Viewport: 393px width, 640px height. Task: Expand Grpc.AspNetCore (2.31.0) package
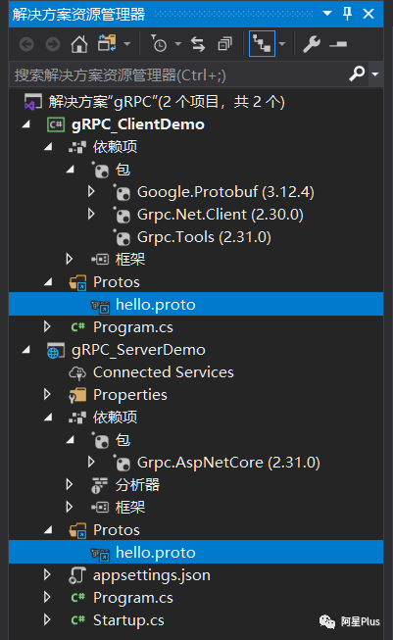tap(91, 462)
